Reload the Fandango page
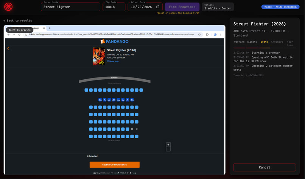Image resolution: width=305 pixels, height=179 pixels. (19, 35)
